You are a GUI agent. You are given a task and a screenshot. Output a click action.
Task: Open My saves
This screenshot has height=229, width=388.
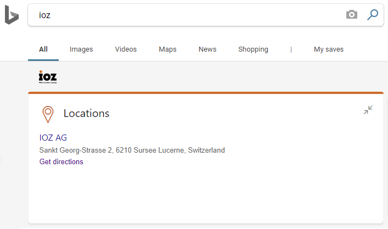pos(329,49)
